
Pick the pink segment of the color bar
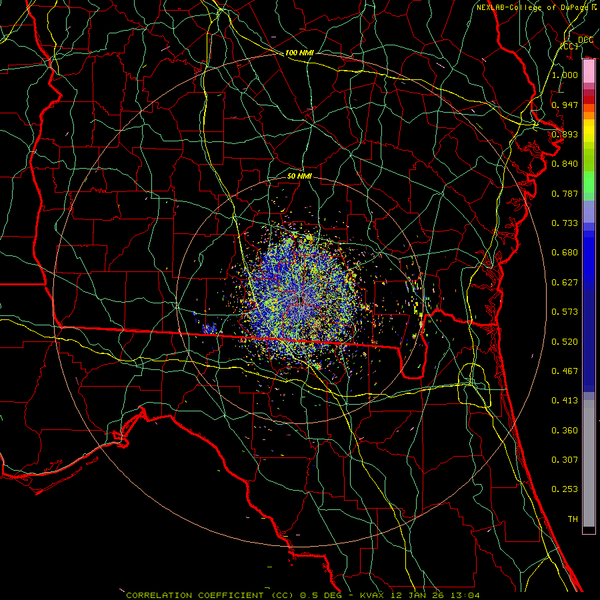pos(589,71)
